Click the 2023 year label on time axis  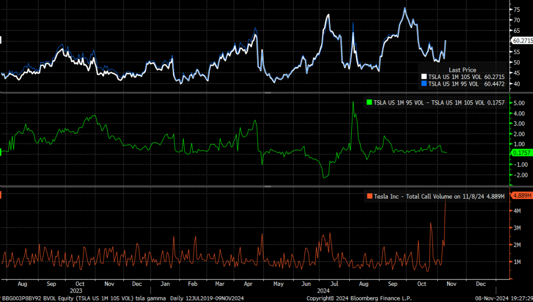(x=77, y=291)
